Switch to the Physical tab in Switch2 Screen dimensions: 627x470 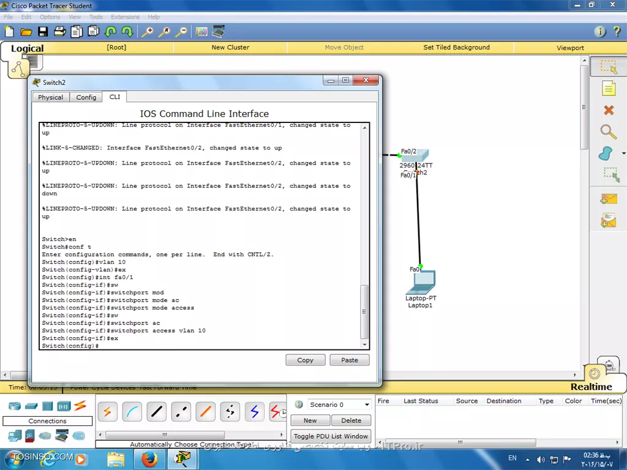pos(50,97)
